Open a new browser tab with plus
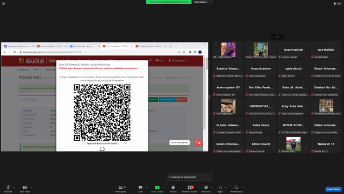Screen dimensions: 344x194 click(x=170, y=46)
